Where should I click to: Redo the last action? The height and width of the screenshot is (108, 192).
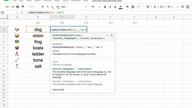pos(13,7)
